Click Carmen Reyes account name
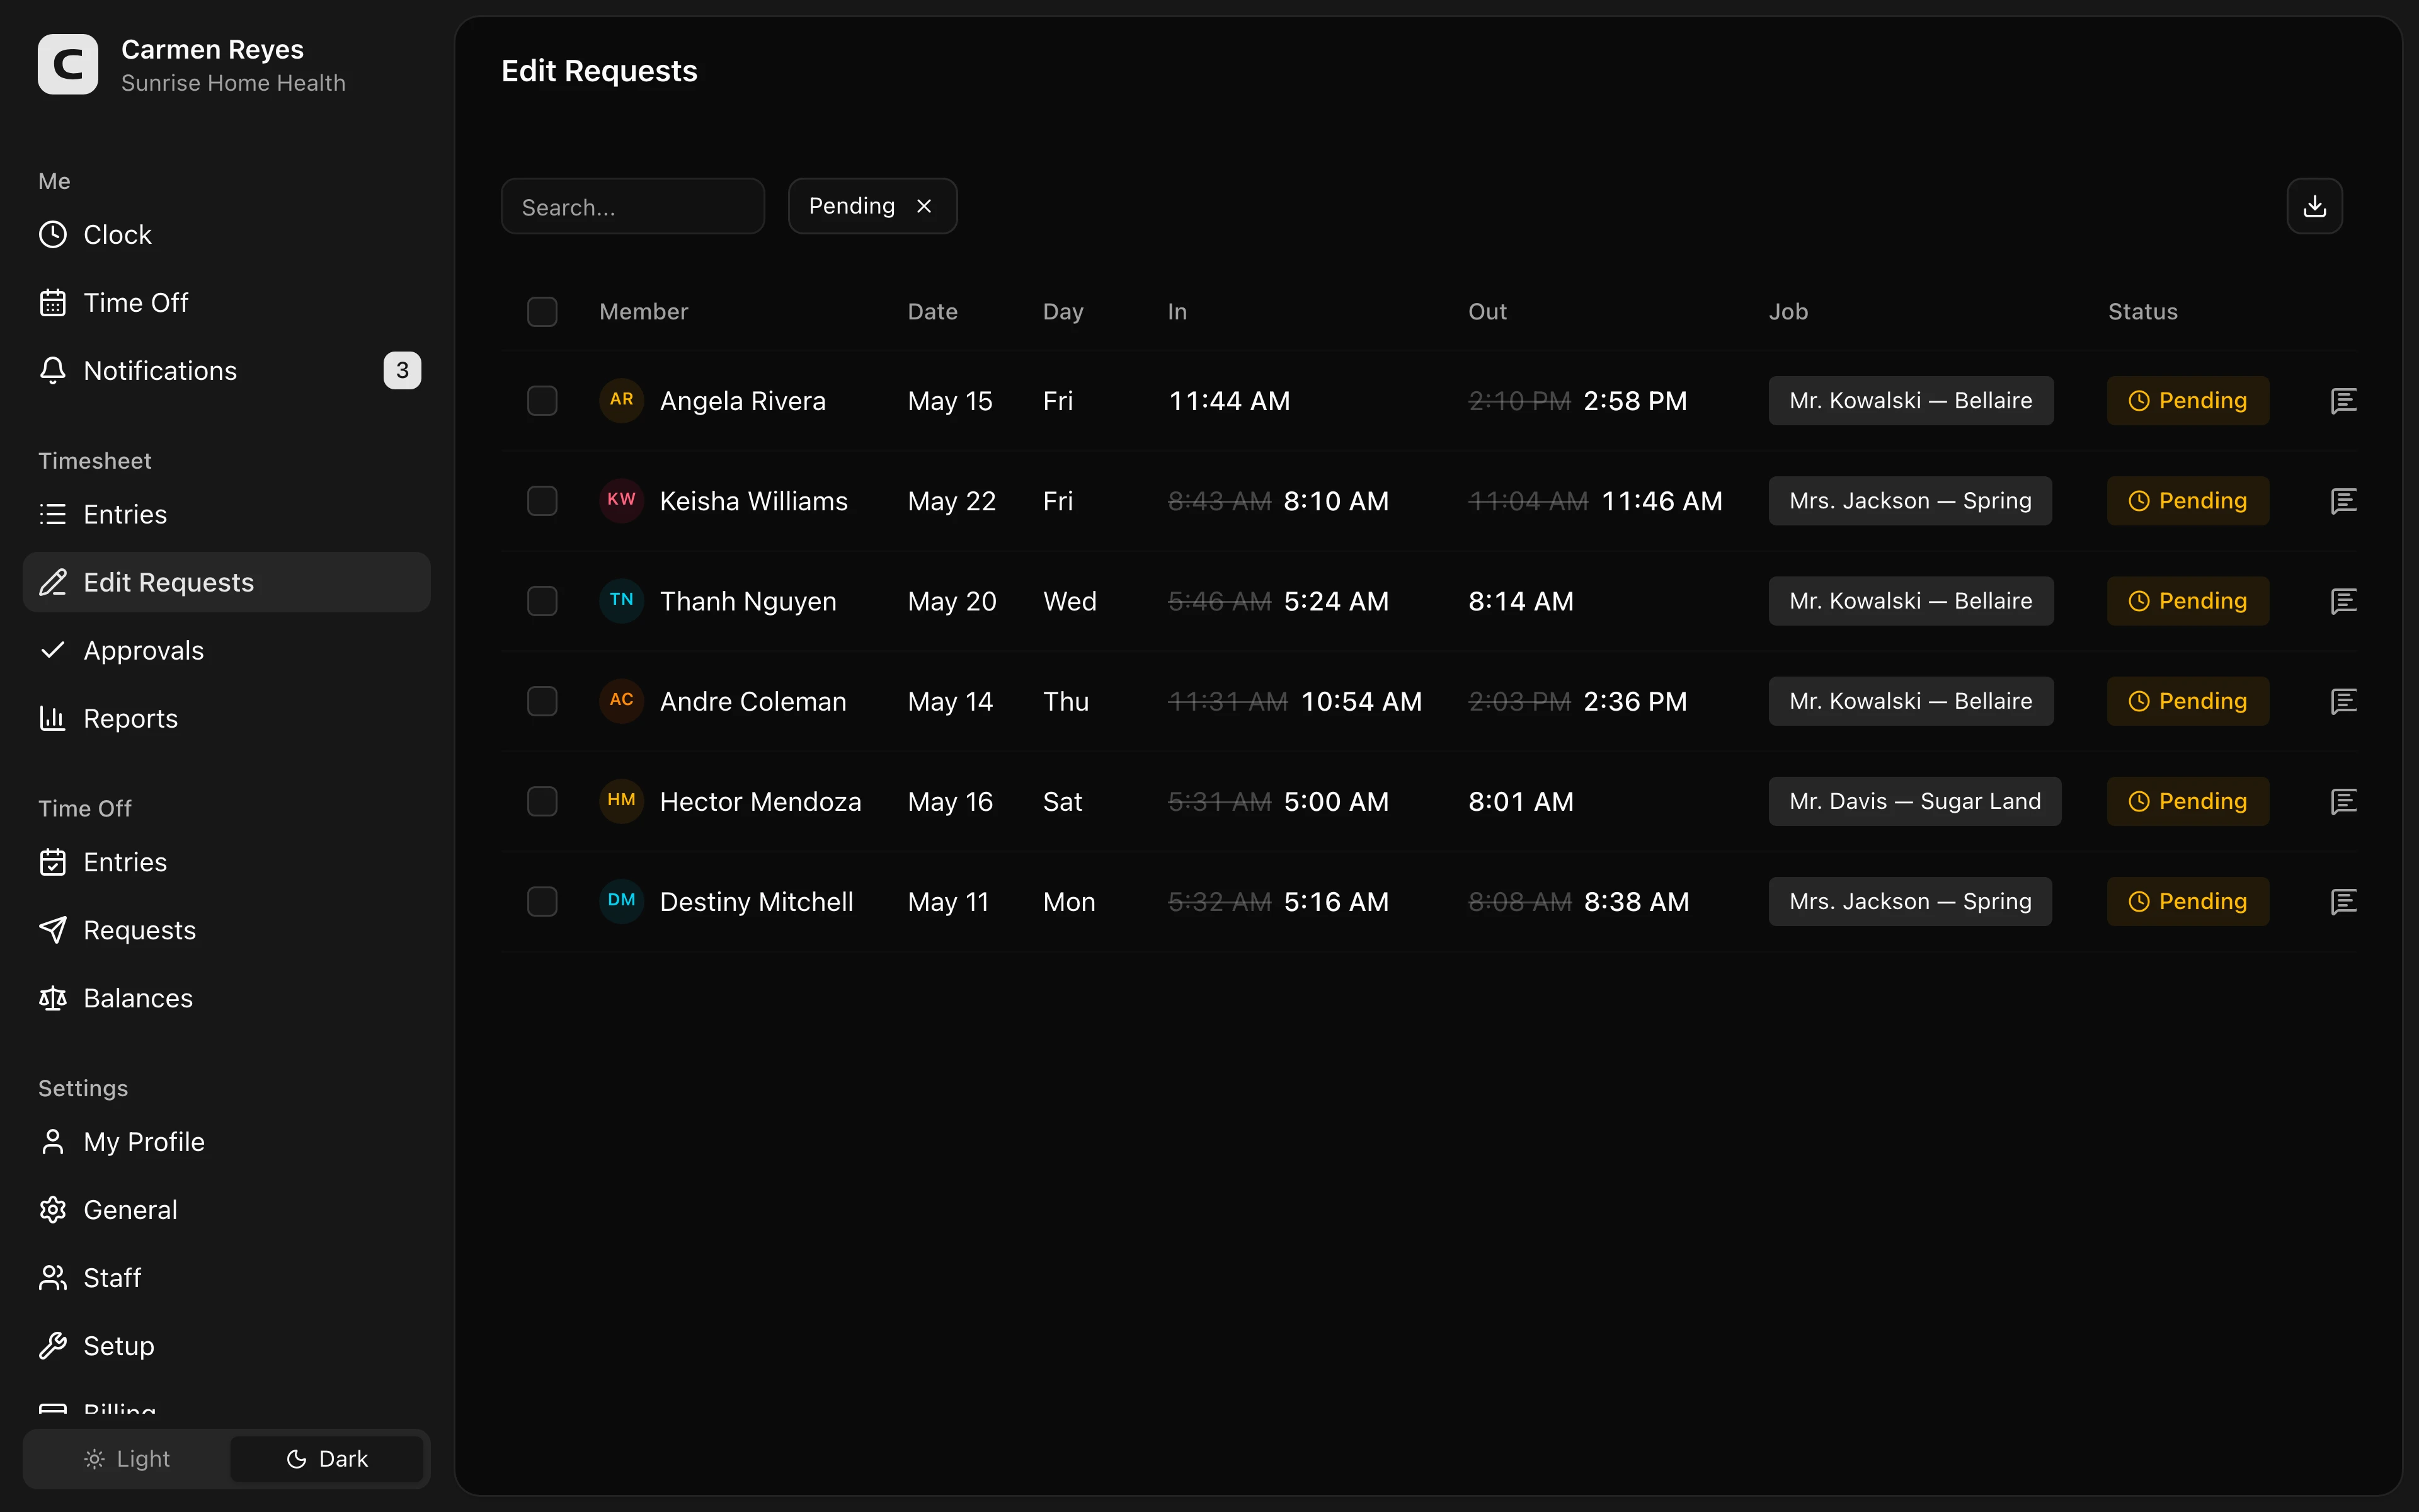This screenshot has width=2419, height=1512. click(x=212, y=49)
